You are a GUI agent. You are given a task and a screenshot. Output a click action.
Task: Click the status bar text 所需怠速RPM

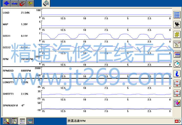[x=77, y=121]
